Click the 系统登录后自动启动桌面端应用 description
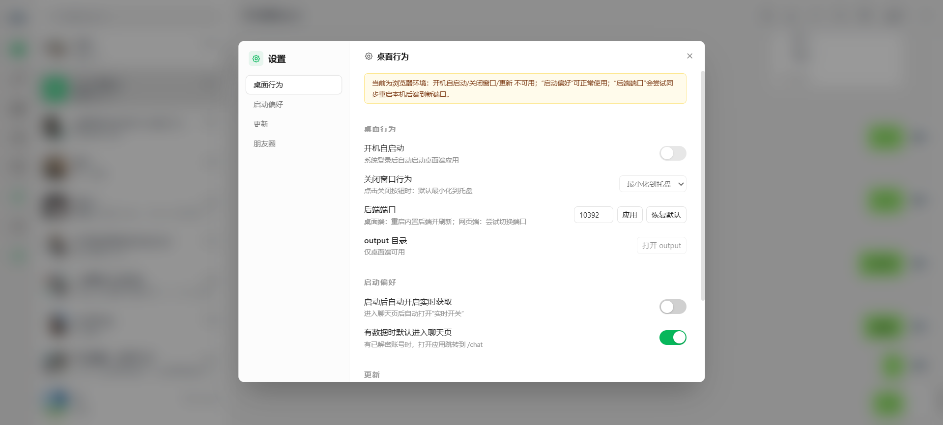This screenshot has height=425, width=943. pyautogui.click(x=411, y=160)
